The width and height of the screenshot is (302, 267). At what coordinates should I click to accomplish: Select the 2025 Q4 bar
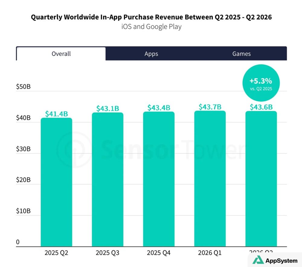point(159,179)
